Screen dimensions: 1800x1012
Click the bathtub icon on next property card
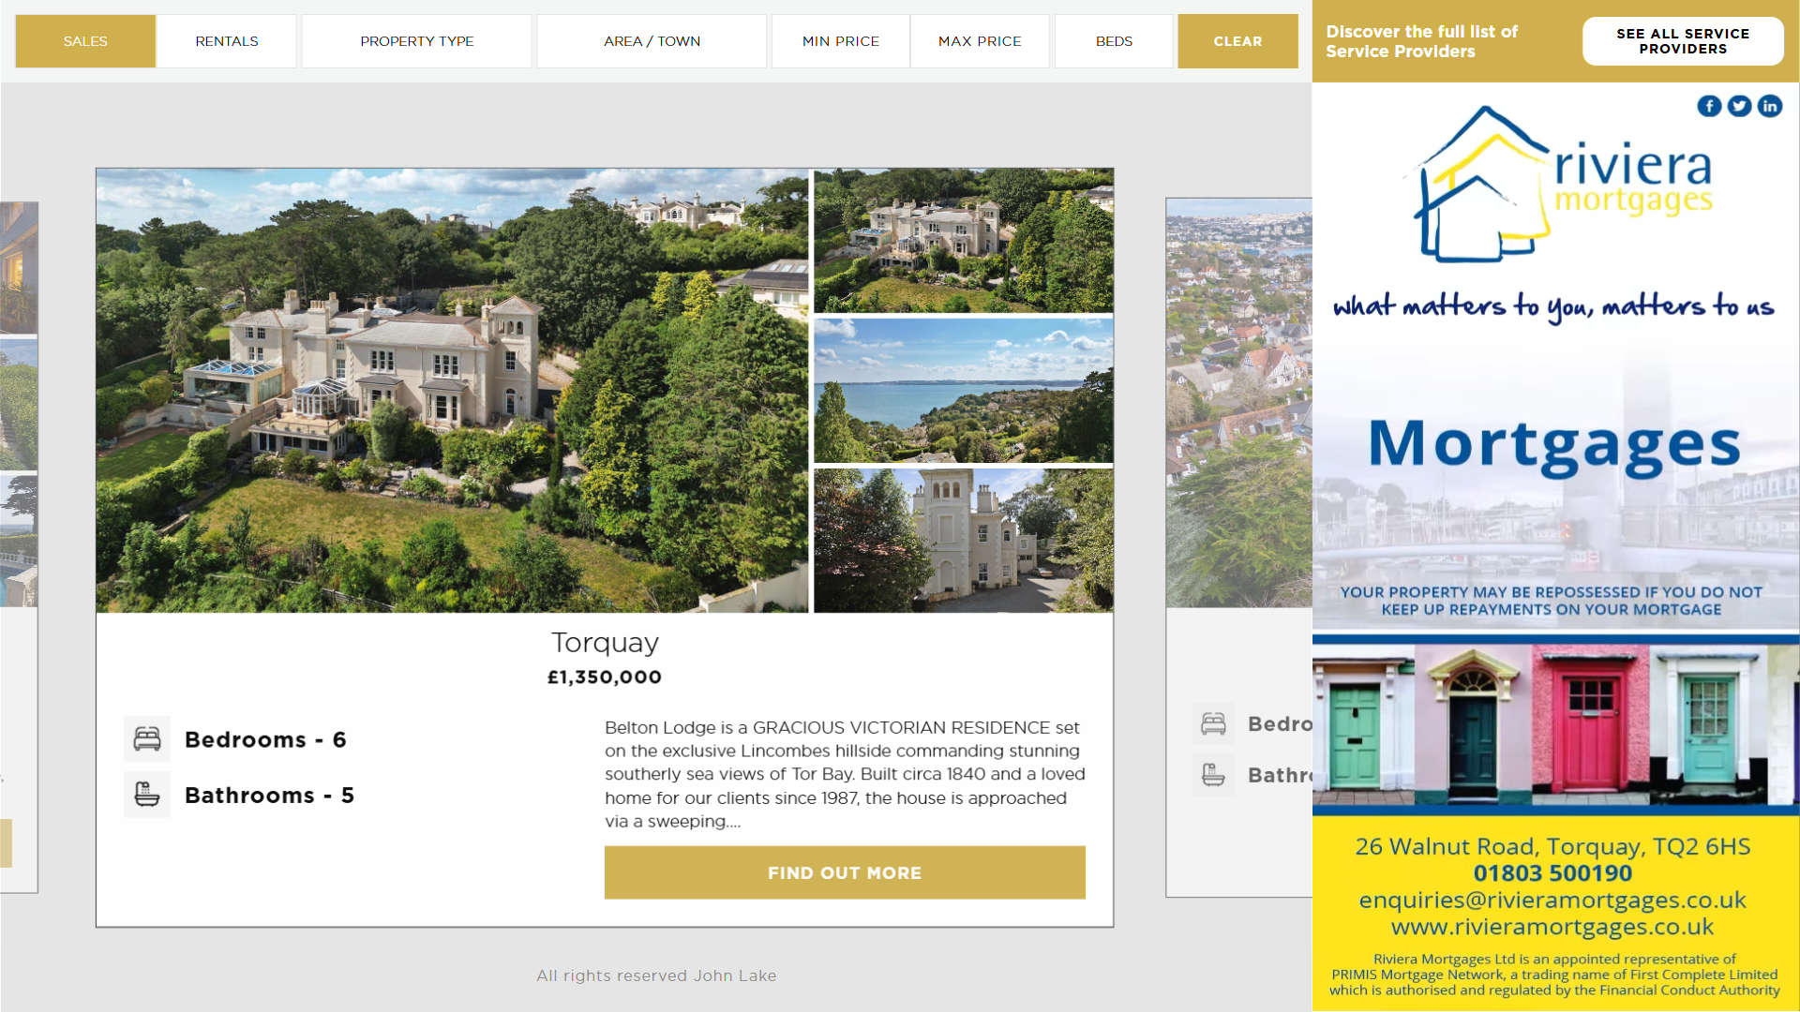1213,775
